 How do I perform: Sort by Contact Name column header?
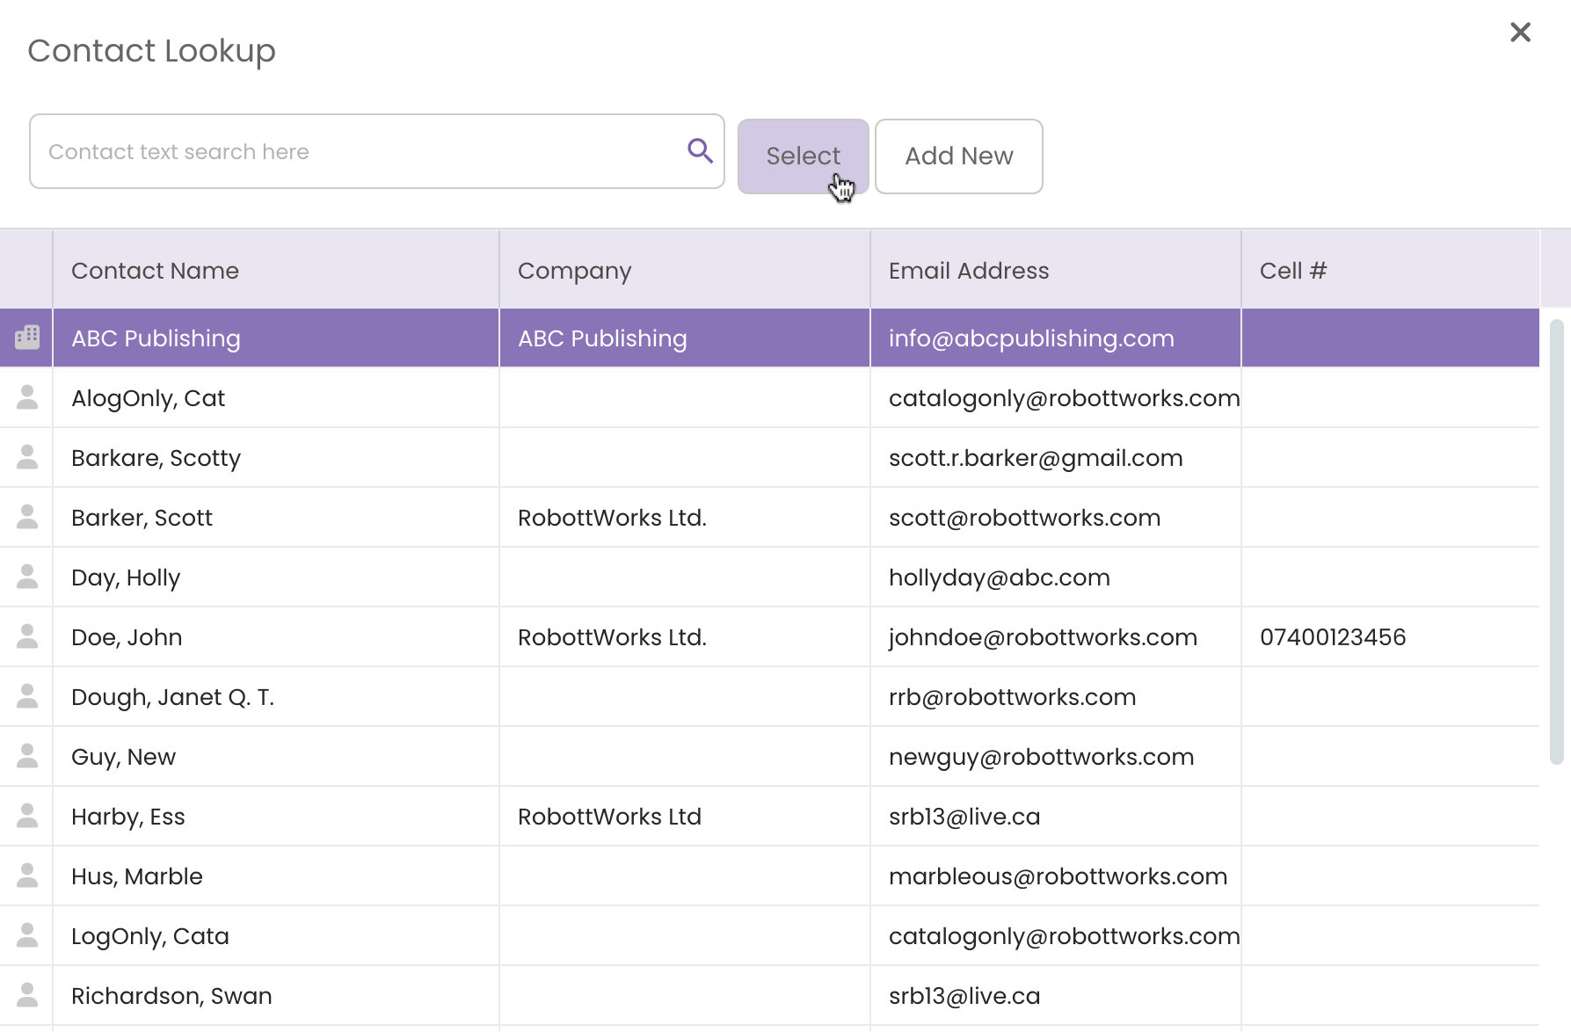276,270
